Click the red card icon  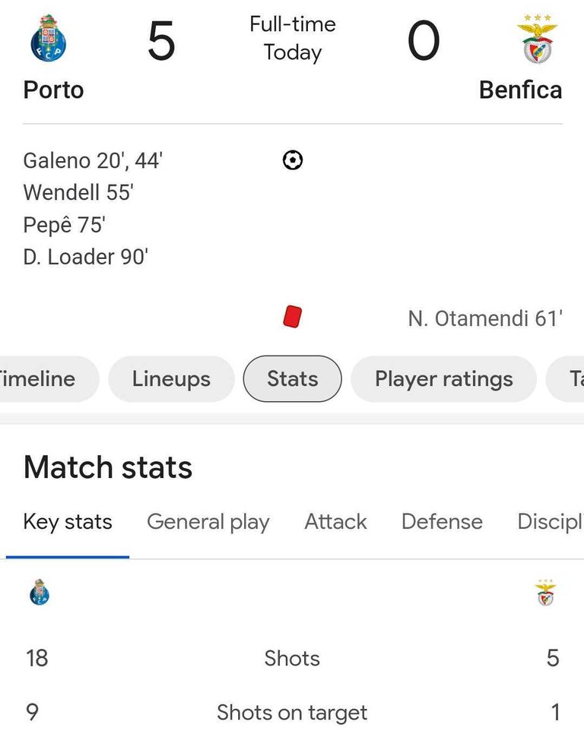(292, 317)
